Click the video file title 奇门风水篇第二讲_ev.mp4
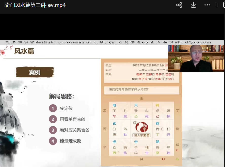The image size is (225, 167). [36, 5]
